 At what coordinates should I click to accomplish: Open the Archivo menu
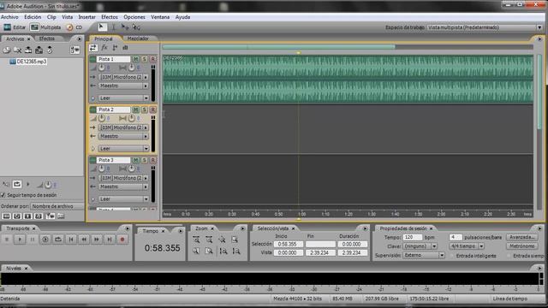point(9,17)
